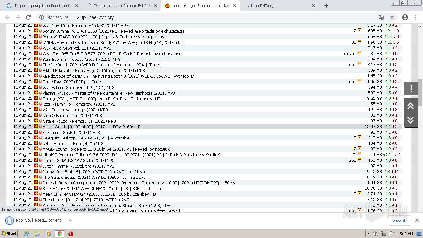Open the Windows Start menu
The height and width of the screenshot is (238, 423).
[x=9, y=233]
